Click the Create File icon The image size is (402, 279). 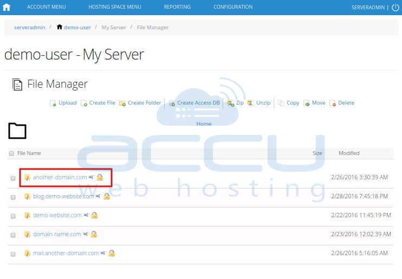(x=84, y=103)
